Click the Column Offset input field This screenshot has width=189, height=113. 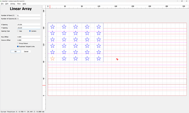pos(28,40)
